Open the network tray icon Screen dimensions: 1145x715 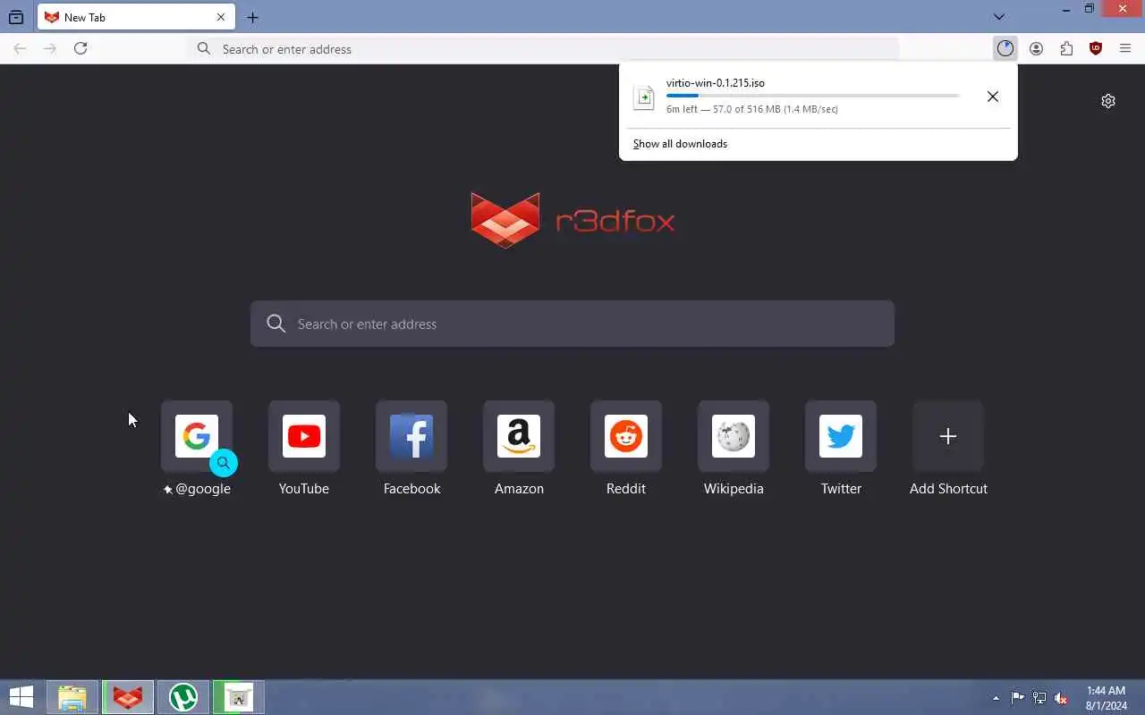click(x=1039, y=698)
